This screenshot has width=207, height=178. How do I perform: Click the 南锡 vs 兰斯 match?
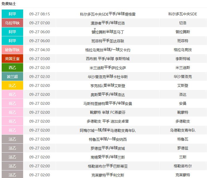[108, 157]
